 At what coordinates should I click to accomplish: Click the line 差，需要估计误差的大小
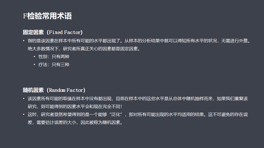click(75, 123)
